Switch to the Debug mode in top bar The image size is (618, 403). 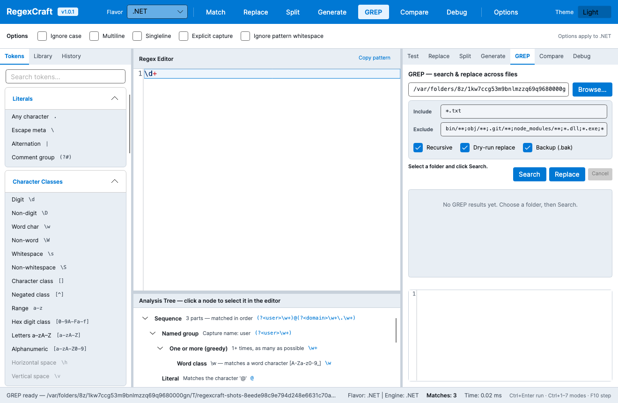[456, 12]
